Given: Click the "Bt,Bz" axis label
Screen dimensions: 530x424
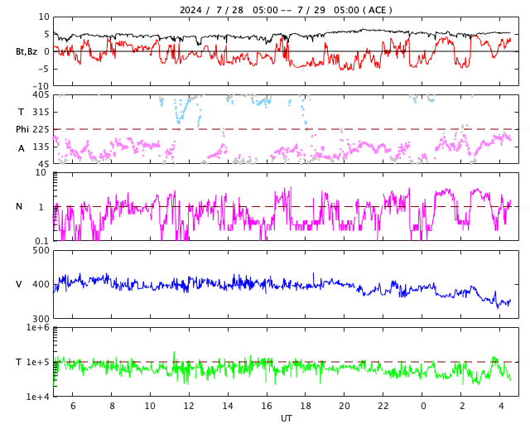Looking at the screenshot, I should (x=26, y=51).
